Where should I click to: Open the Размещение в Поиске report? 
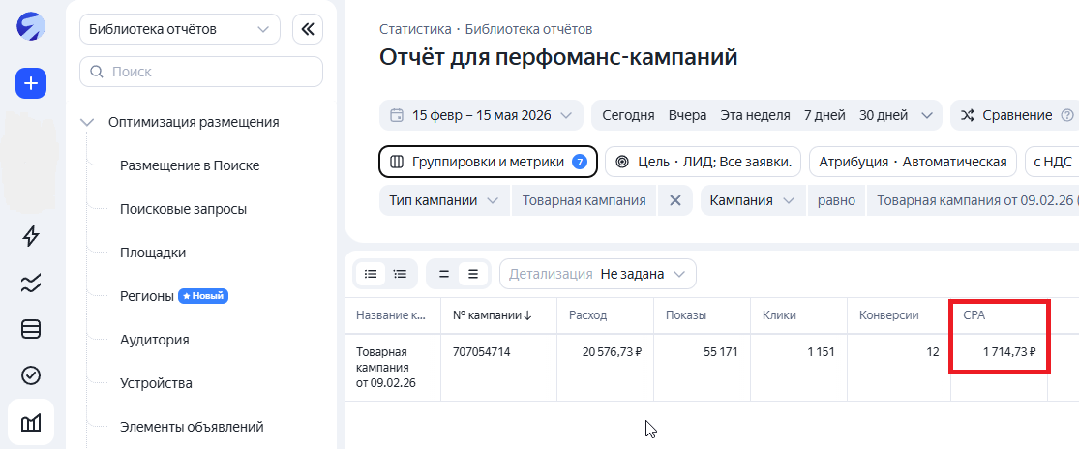190,165
